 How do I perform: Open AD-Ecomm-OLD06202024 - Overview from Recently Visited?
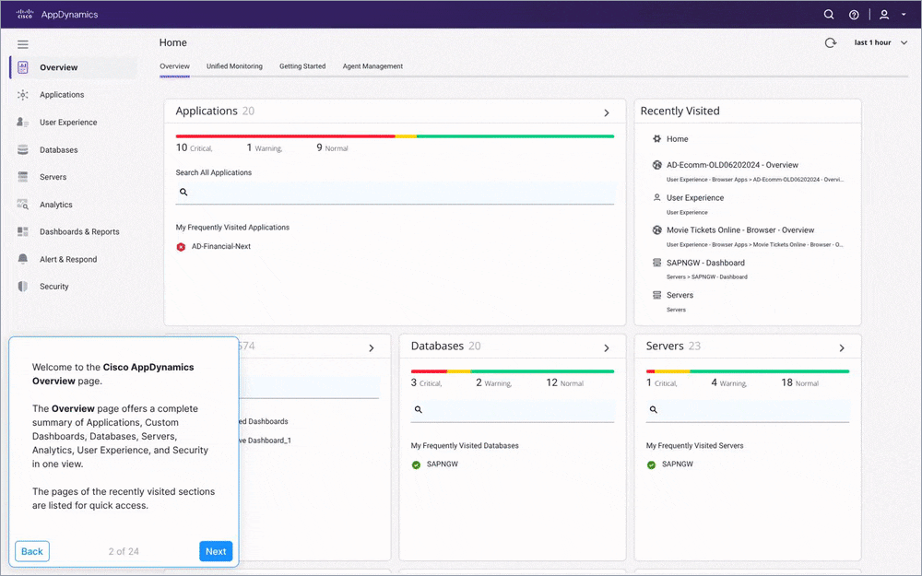(734, 165)
